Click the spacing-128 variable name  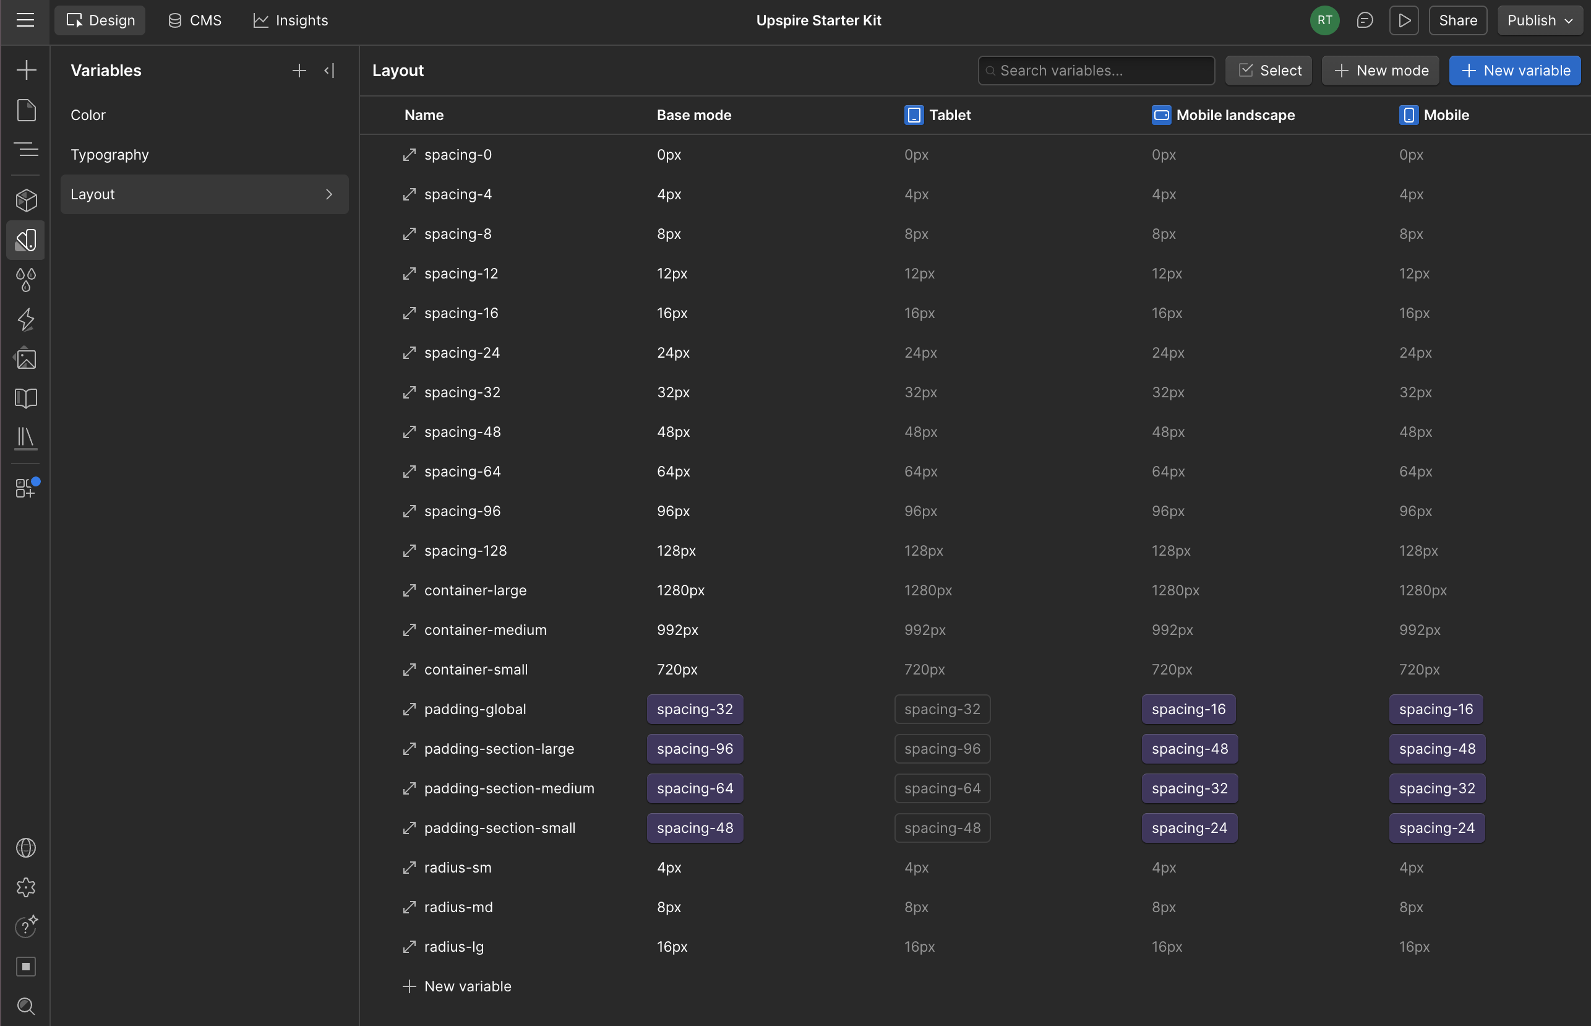click(x=466, y=550)
